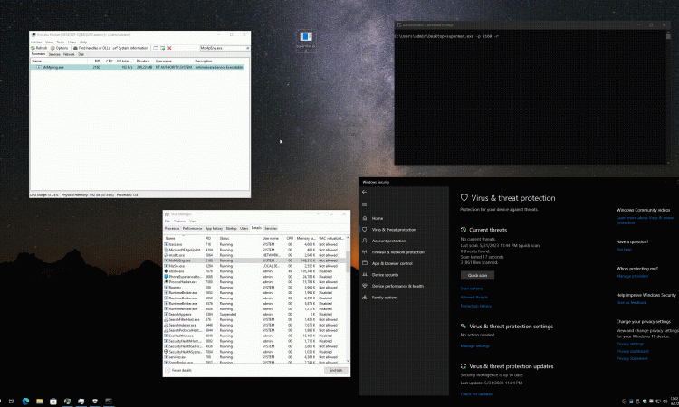Click End task button in Task Manager
Viewport: 679px width, 407px height.
coord(336,370)
